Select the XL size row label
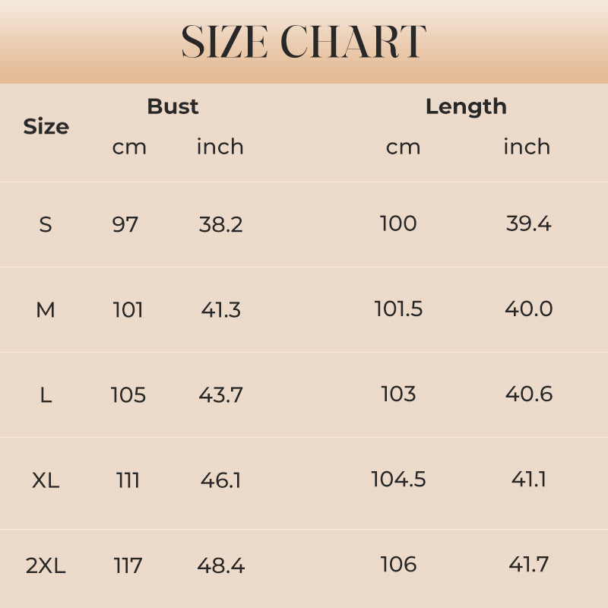The width and height of the screenshot is (608, 608). point(46,480)
